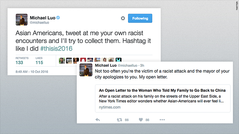239x134 pixels.
Task: Open the @michaelluo handle under name
Action: click(39, 23)
